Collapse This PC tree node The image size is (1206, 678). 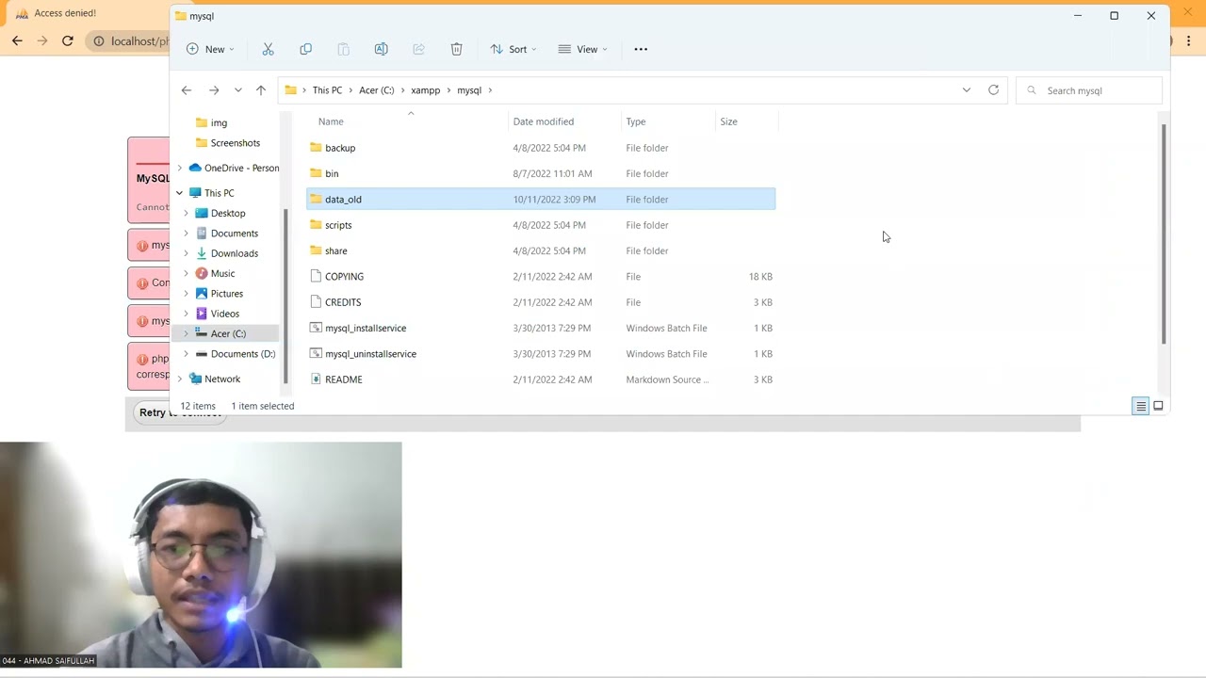[x=180, y=193]
